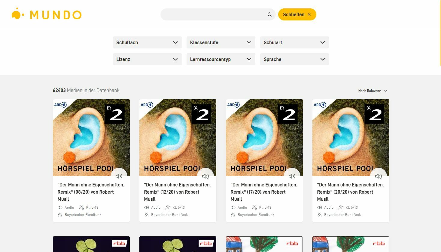
Task: Click source feed icon under Remix (17/20)
Action: pyautogui.click(x=233, y=215)
